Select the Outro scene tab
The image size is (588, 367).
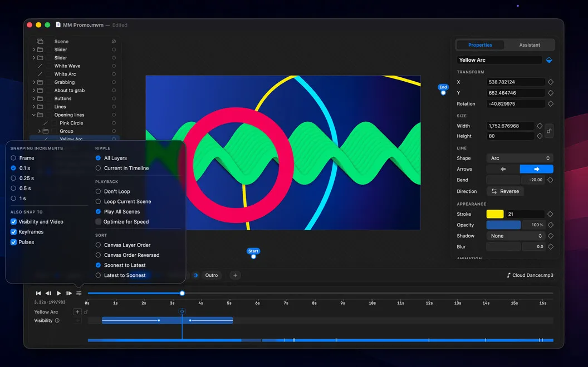212,275
